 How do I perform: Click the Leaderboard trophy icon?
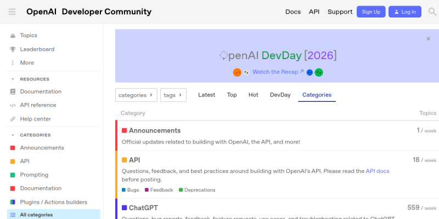tap(13, 49)
